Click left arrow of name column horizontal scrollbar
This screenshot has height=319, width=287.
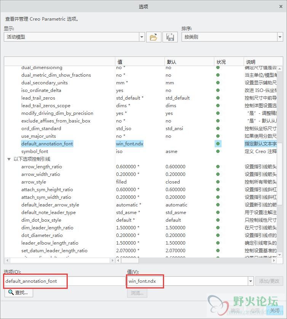[x=7, y=260]
